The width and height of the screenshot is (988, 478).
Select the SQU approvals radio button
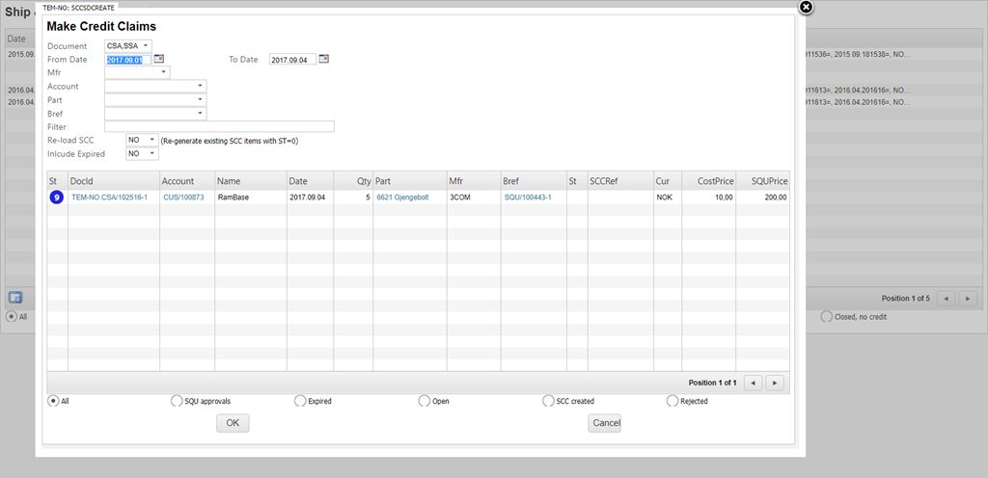tap(176, 401)
